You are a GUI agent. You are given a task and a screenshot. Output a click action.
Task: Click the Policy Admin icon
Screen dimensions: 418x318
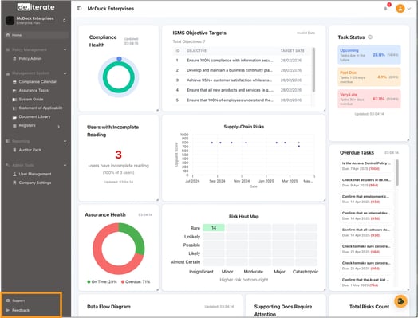click(14, 59)
